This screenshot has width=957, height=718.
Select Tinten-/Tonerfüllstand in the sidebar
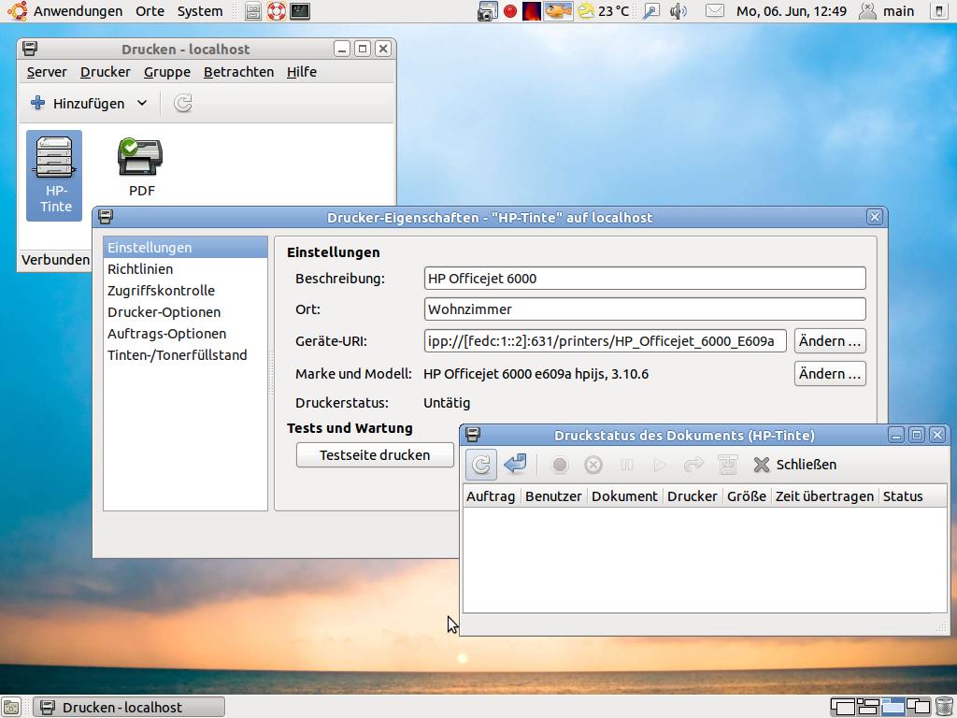pos(177,355)
